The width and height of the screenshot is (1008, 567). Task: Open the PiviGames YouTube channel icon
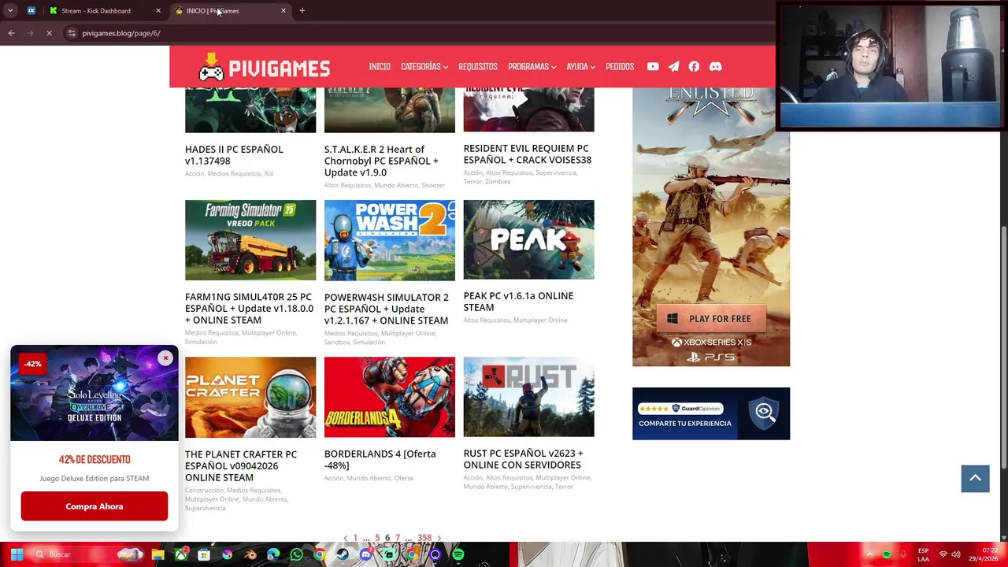click(x=653, y=67)
